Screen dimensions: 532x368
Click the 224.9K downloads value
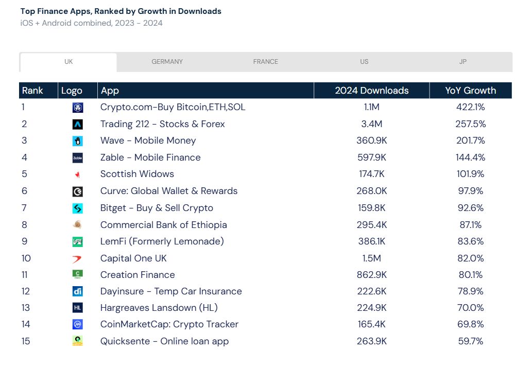(x=372, y=308)
